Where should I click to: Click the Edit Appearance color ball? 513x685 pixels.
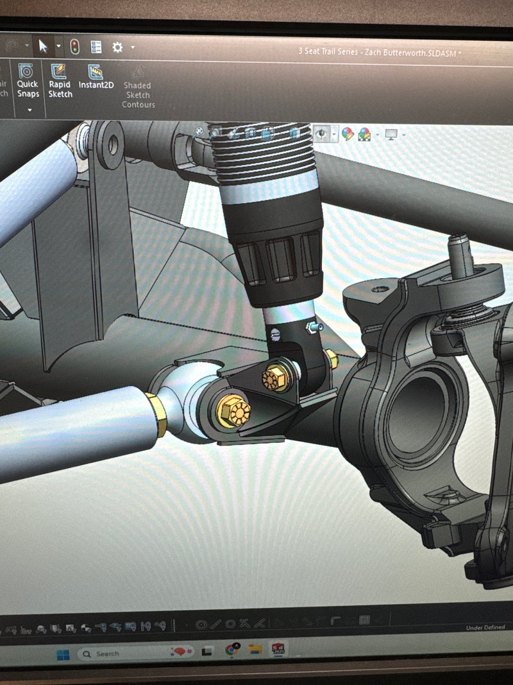(x=348, y=134)
